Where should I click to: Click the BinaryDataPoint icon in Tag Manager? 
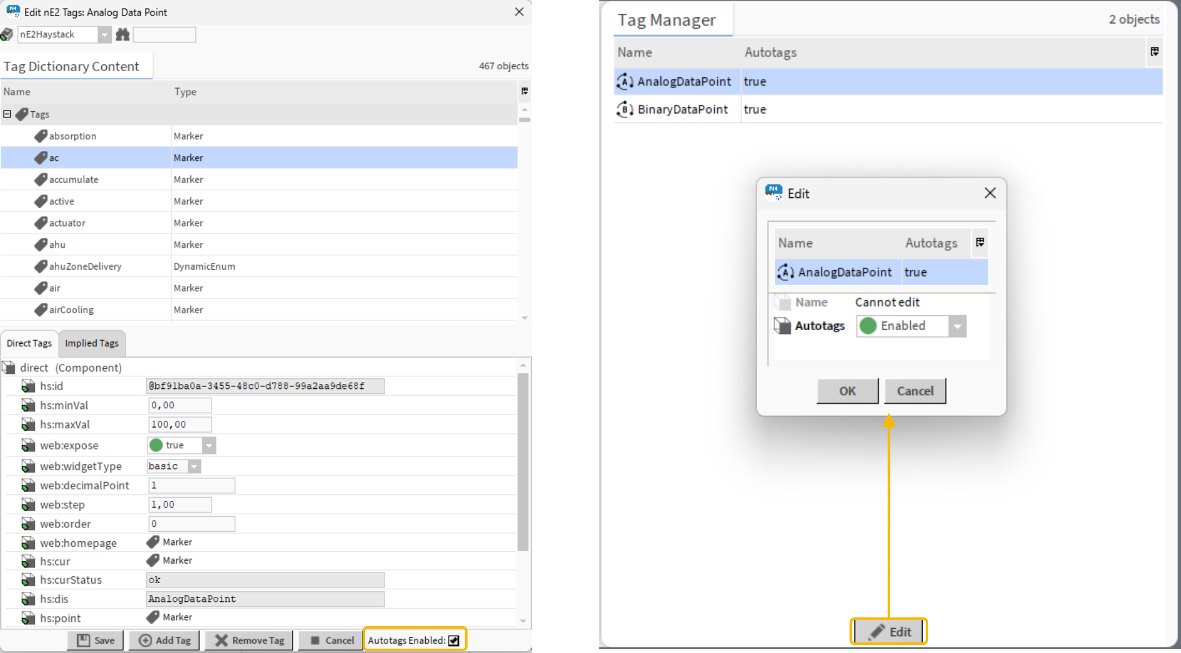pyautogui.click(x=625, y=109)
